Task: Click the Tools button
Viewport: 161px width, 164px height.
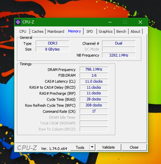Action: pos(80,148)
